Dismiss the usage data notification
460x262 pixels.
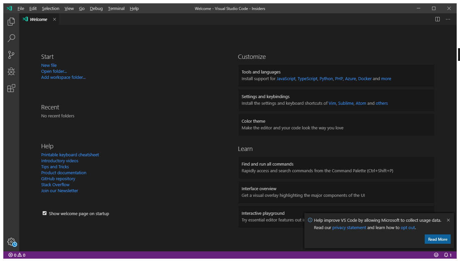click(x=448, y=220)
